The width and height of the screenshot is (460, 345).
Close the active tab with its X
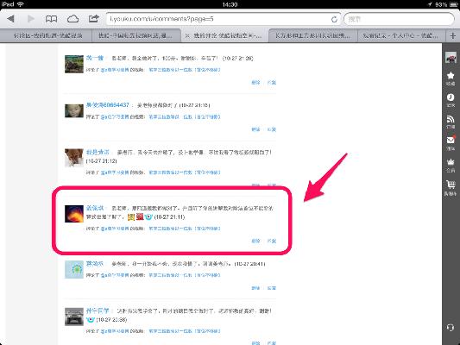pos(187,36)
